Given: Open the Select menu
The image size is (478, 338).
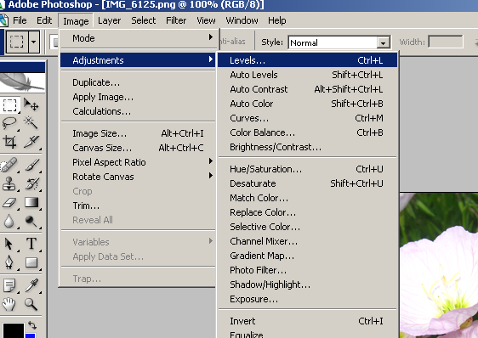Looking at the screenshot, I should click(x=143, y=20).
